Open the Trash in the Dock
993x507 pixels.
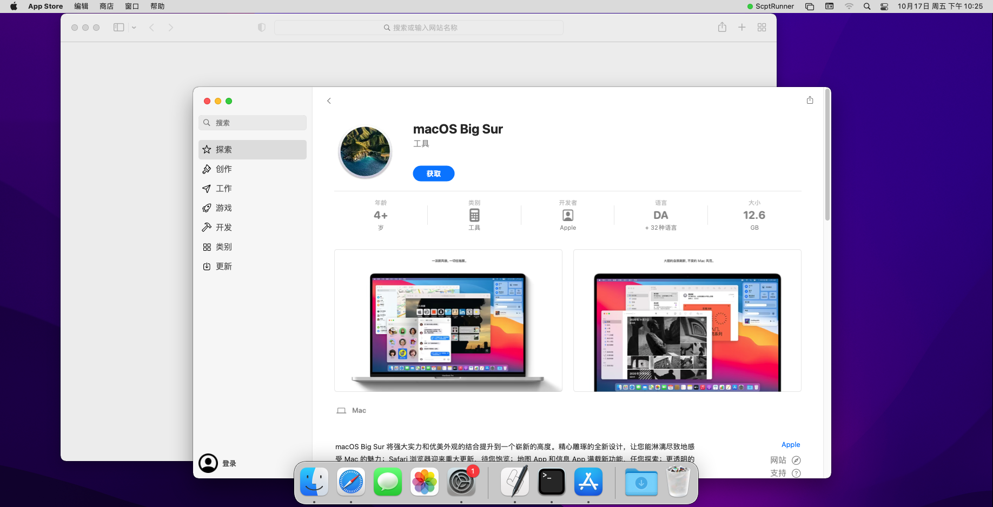(678, 482)
